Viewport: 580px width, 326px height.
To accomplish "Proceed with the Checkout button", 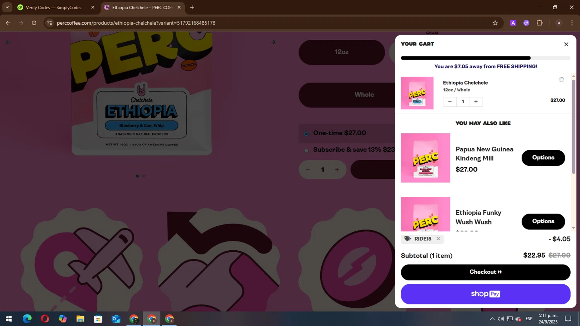I will tap(486, 272).
